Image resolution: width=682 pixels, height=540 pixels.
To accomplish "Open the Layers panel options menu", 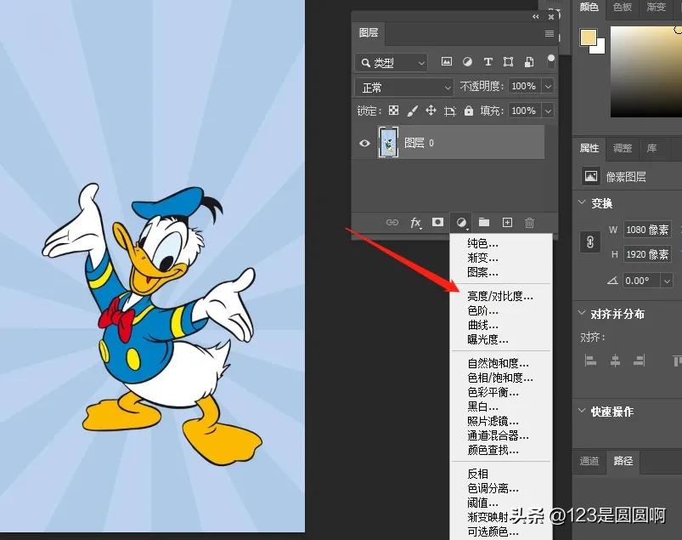I will (x=551, y=32).
